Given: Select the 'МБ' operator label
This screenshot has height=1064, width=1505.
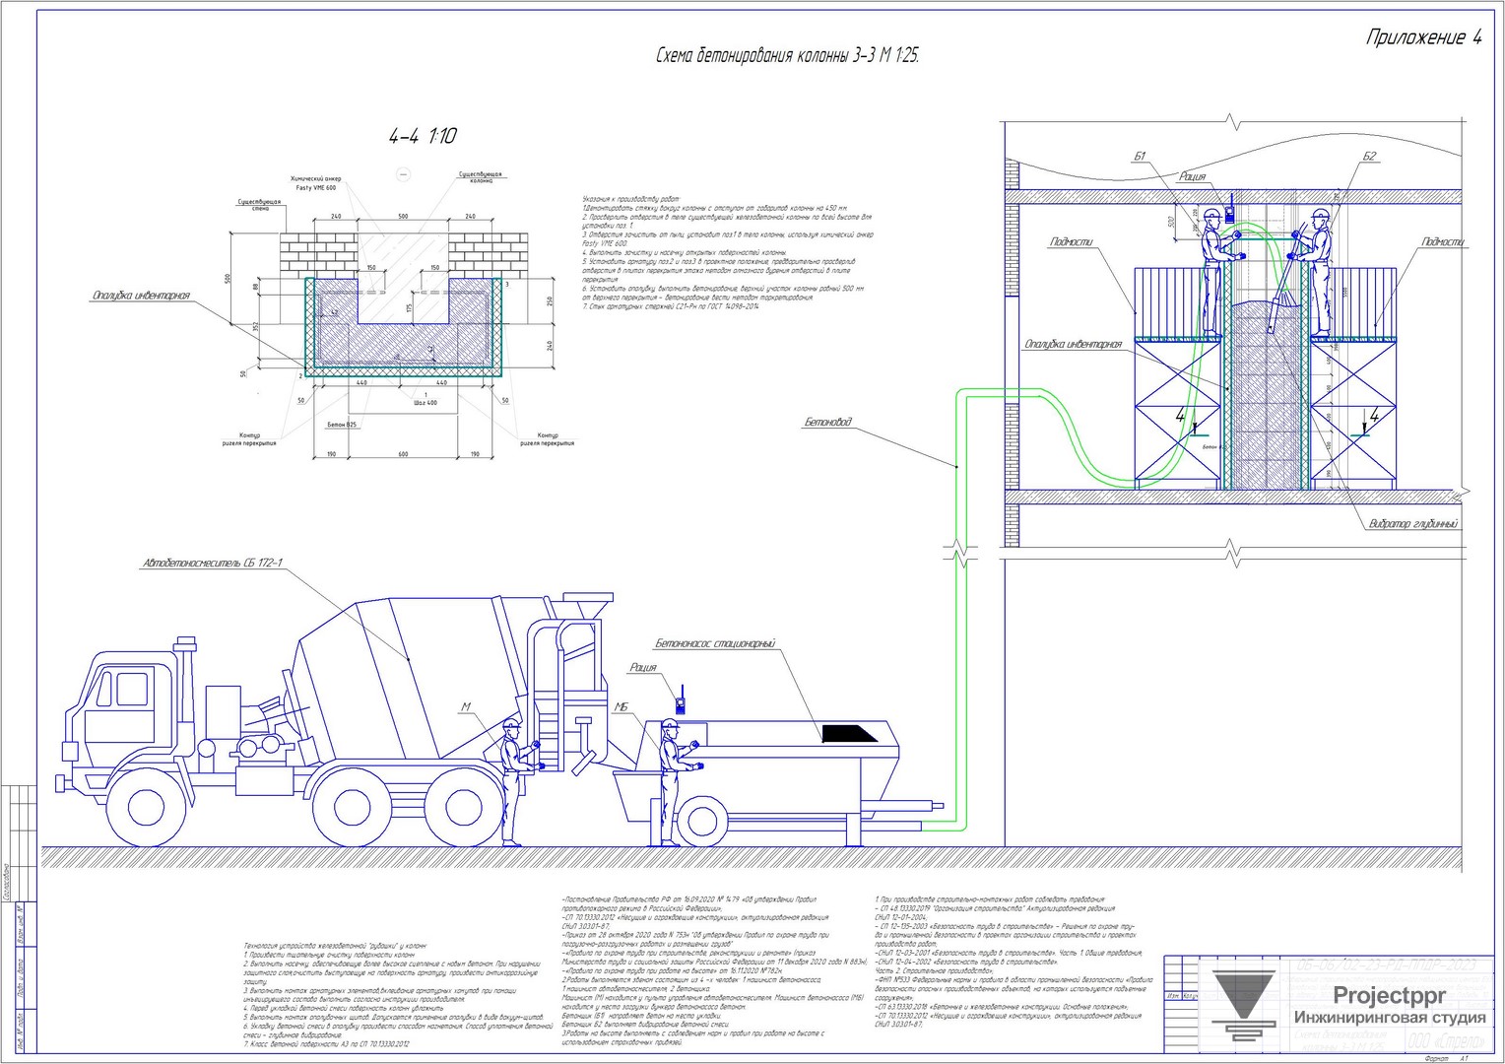Looking at the screenshot, I should click(622, 707).
